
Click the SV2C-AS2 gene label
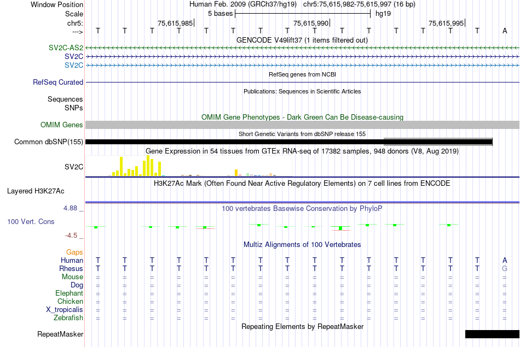point(66,48)
